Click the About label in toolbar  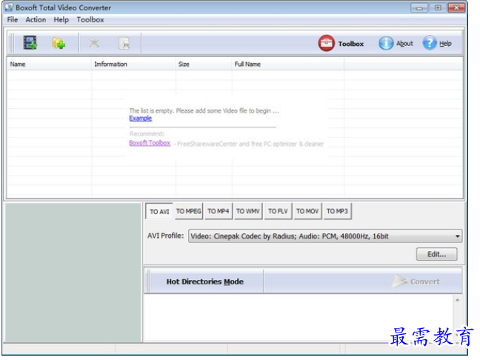point(404,44)
